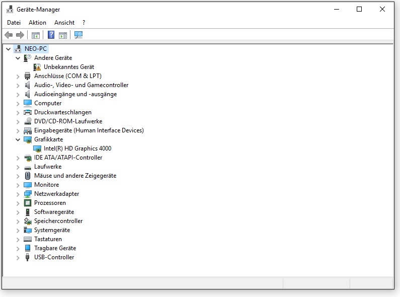Select the Netzwerkadapter label
This screenshot has width=400, height=297.
click(57, 194)
